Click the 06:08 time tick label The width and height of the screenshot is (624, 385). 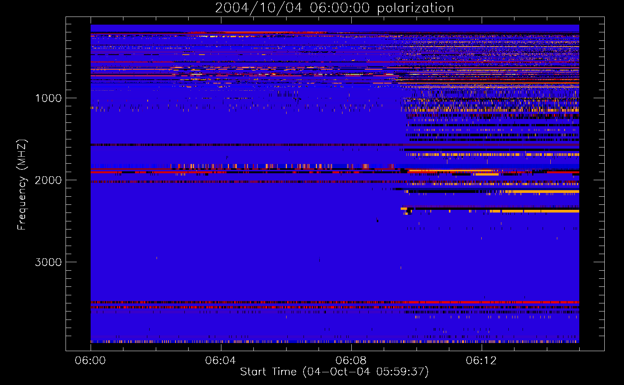click(x=351, y=360)
